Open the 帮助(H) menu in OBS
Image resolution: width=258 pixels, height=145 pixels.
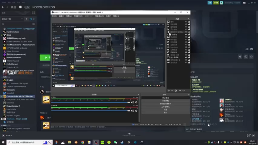116,16
